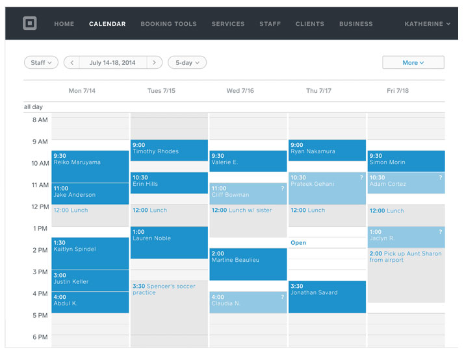Click the question mark on Prateek Gehani appointment

point(361,177)
